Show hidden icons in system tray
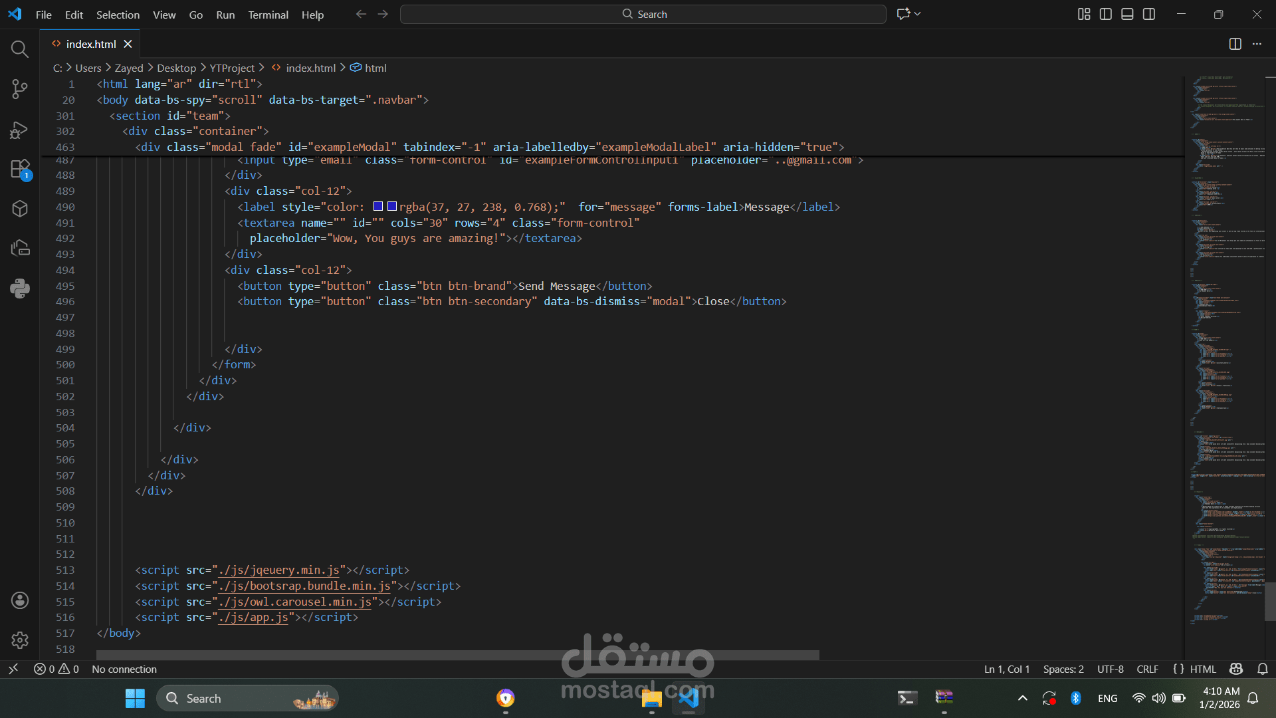 tap(1023, 698)
